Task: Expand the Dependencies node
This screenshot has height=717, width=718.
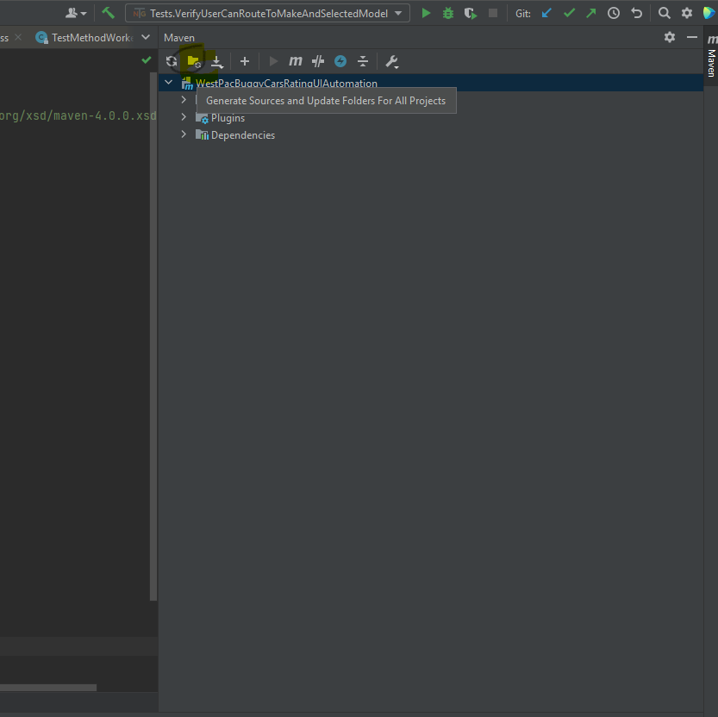Action: pos(184,134)
